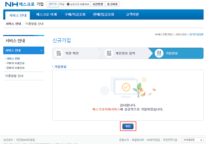Open sidebar item 판매자 이용안내
This screenshot has height=144, width=206.
pyautogui.click(x=15, y=68)
